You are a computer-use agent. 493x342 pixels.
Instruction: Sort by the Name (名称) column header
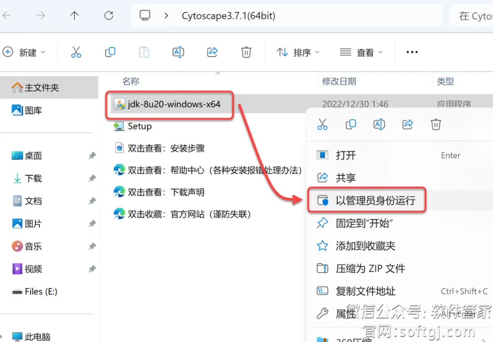131,81
